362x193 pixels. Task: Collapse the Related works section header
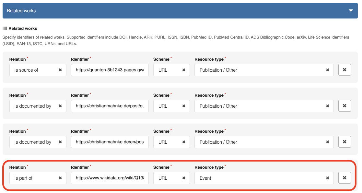[x=351, y=11]
